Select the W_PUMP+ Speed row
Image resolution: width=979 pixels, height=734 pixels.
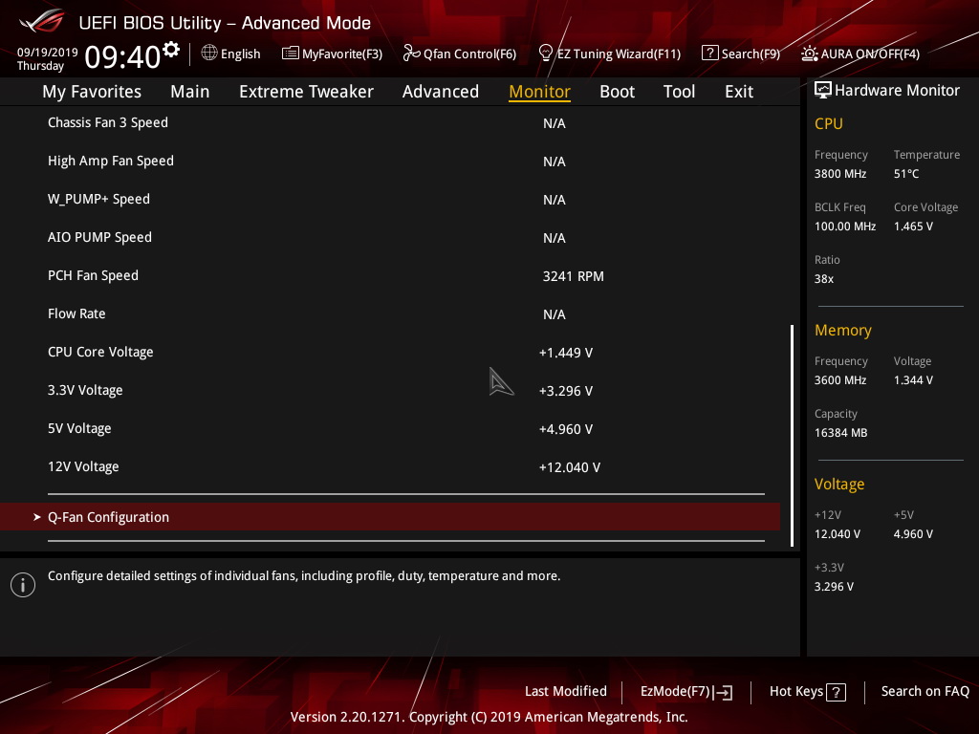click(390, 199)
